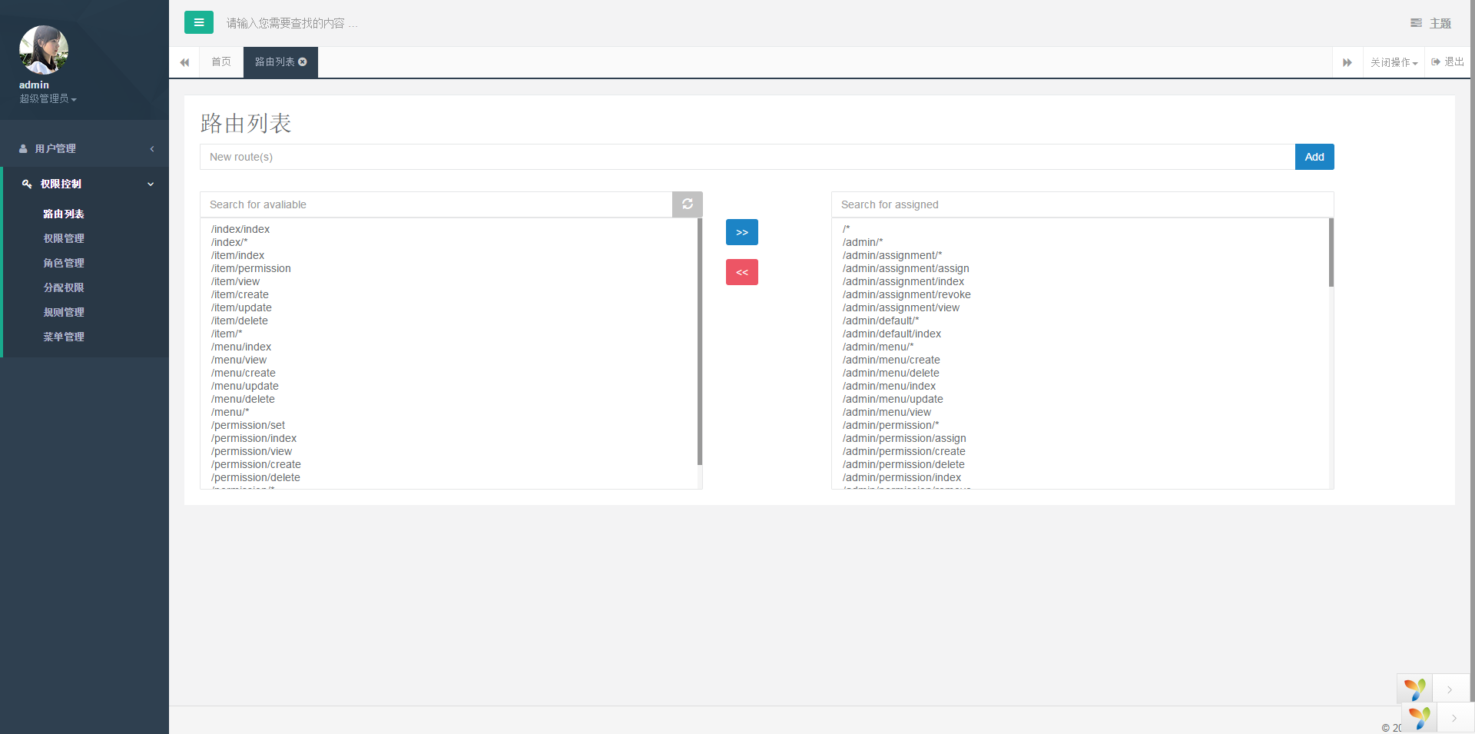Click the admin avatar picture
This screenshot has height=734, width=1475.
[x=44, y=50]
